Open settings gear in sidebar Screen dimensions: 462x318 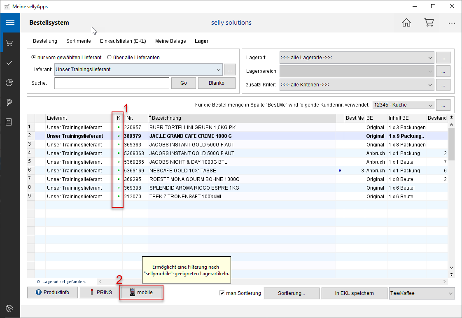click(x=10, y=308)
